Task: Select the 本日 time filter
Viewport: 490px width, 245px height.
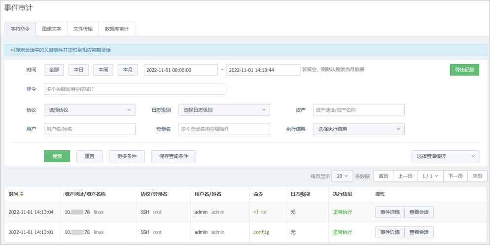Action: (78, 70)
